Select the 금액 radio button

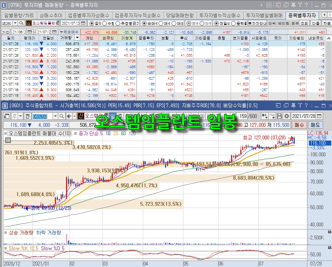coord(92,23)
